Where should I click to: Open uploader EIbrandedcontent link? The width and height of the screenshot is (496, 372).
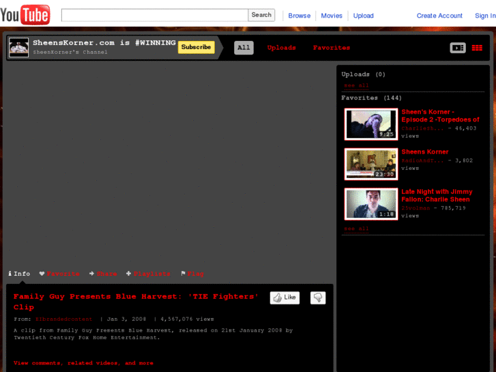point(63,319)
